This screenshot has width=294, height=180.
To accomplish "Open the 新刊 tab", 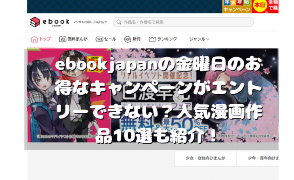I will pyautogui.click(x=132, y=39).
